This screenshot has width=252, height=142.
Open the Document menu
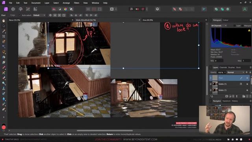[x=36, y=3]
